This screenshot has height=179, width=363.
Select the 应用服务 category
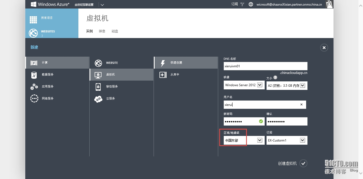tap(57, 87)
